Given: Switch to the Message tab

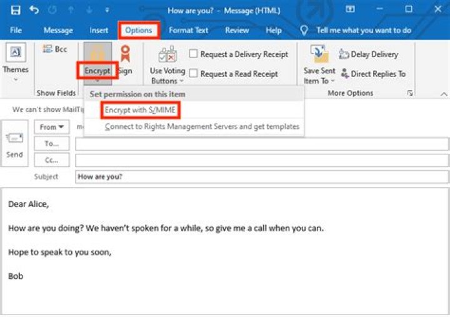Looking at the screenshot, I should (58, 31).
